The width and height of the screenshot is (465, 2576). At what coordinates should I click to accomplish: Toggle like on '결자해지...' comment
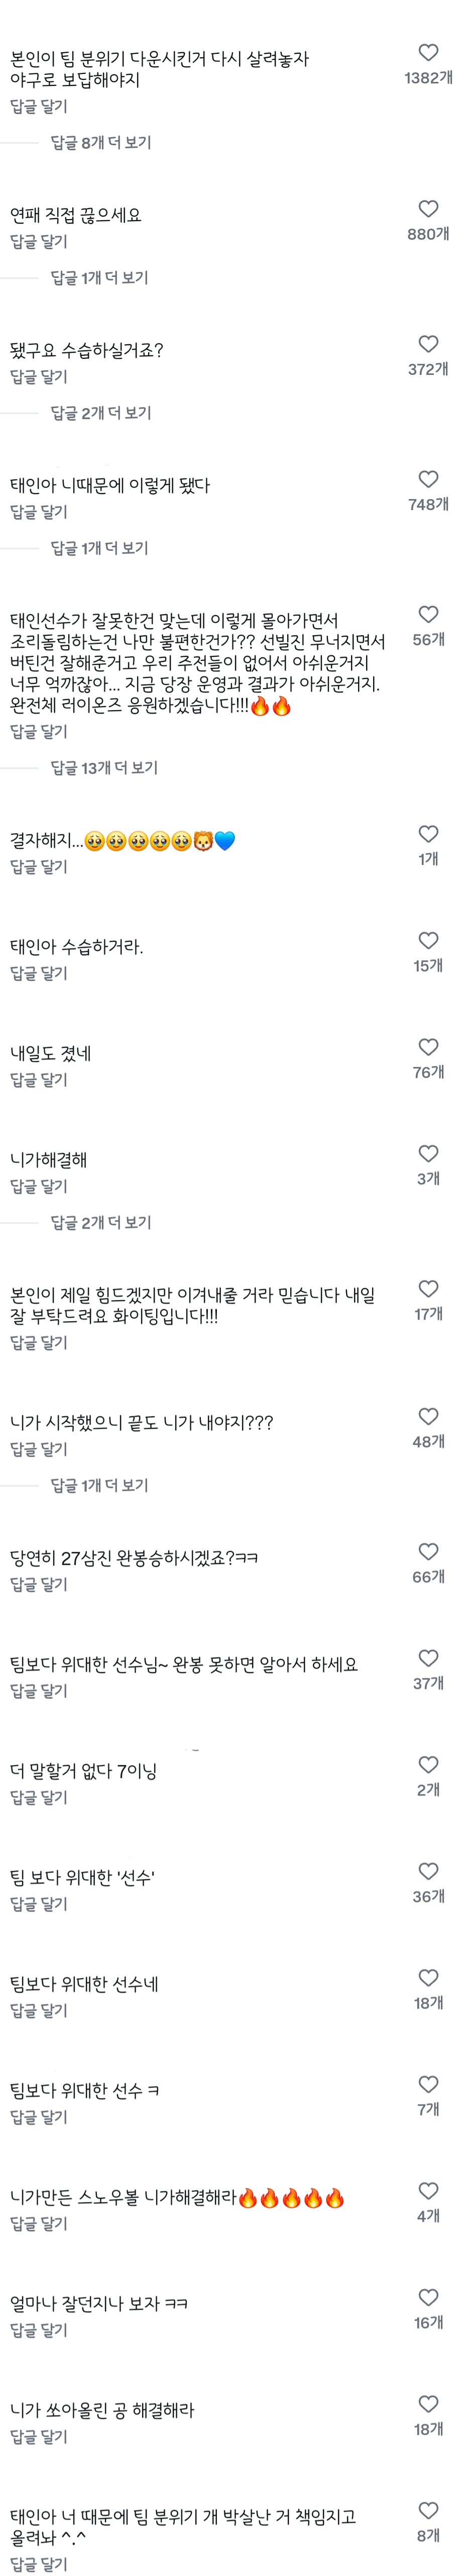tap(428, 834)
